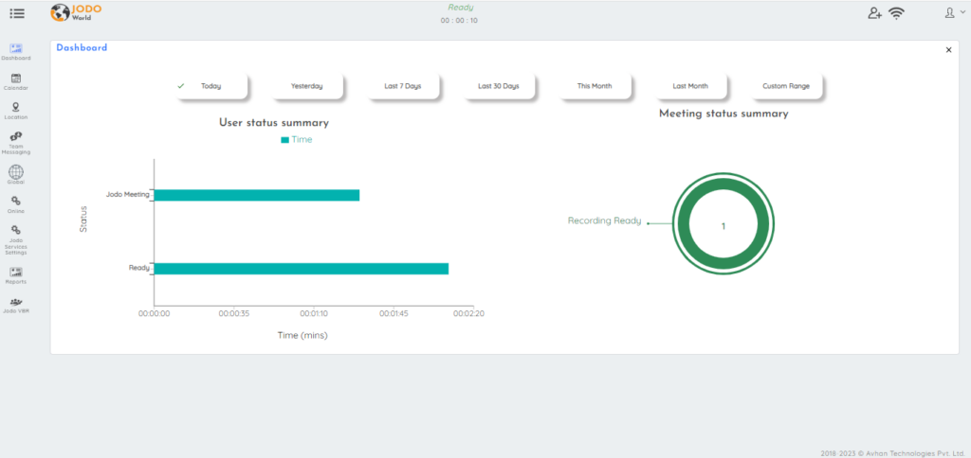Click the Wi-Fi connectivity icon

(x=896, y=13)
